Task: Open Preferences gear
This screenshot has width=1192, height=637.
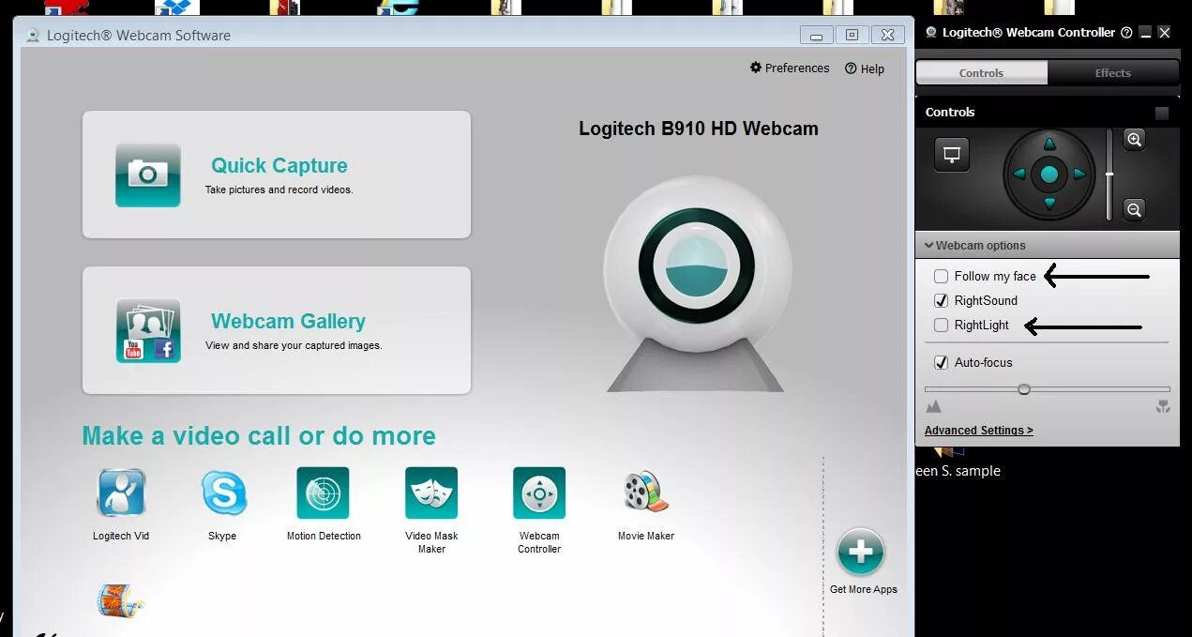Action: tap(756, 68)
